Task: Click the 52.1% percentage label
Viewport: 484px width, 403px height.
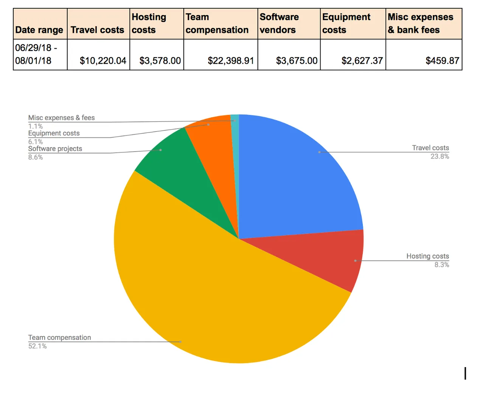Action: coord(37,346)
